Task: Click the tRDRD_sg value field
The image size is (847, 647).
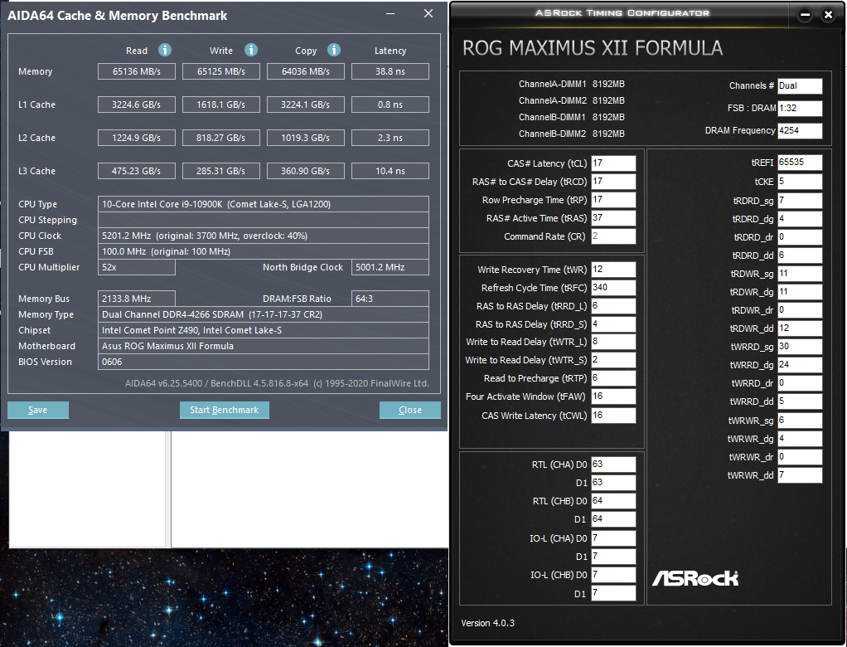Action: coord(800,201)
